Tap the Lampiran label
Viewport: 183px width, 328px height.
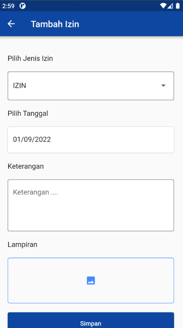pyautogui.click(x=22, y=244)
